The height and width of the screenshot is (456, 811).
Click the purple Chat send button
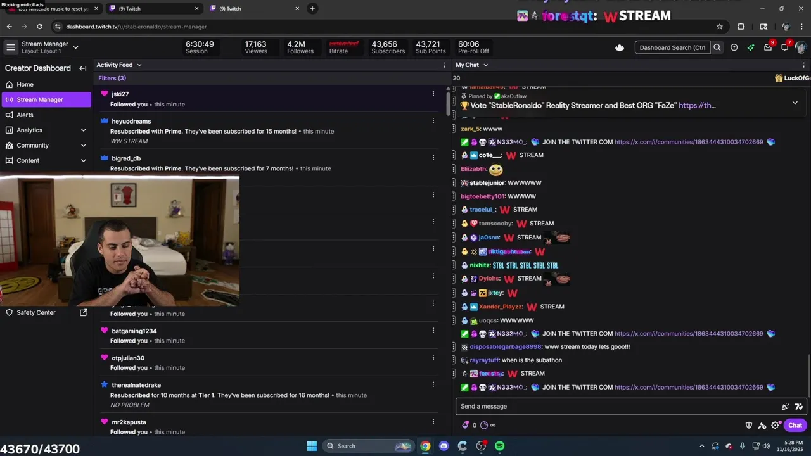(x=795, y=426)
